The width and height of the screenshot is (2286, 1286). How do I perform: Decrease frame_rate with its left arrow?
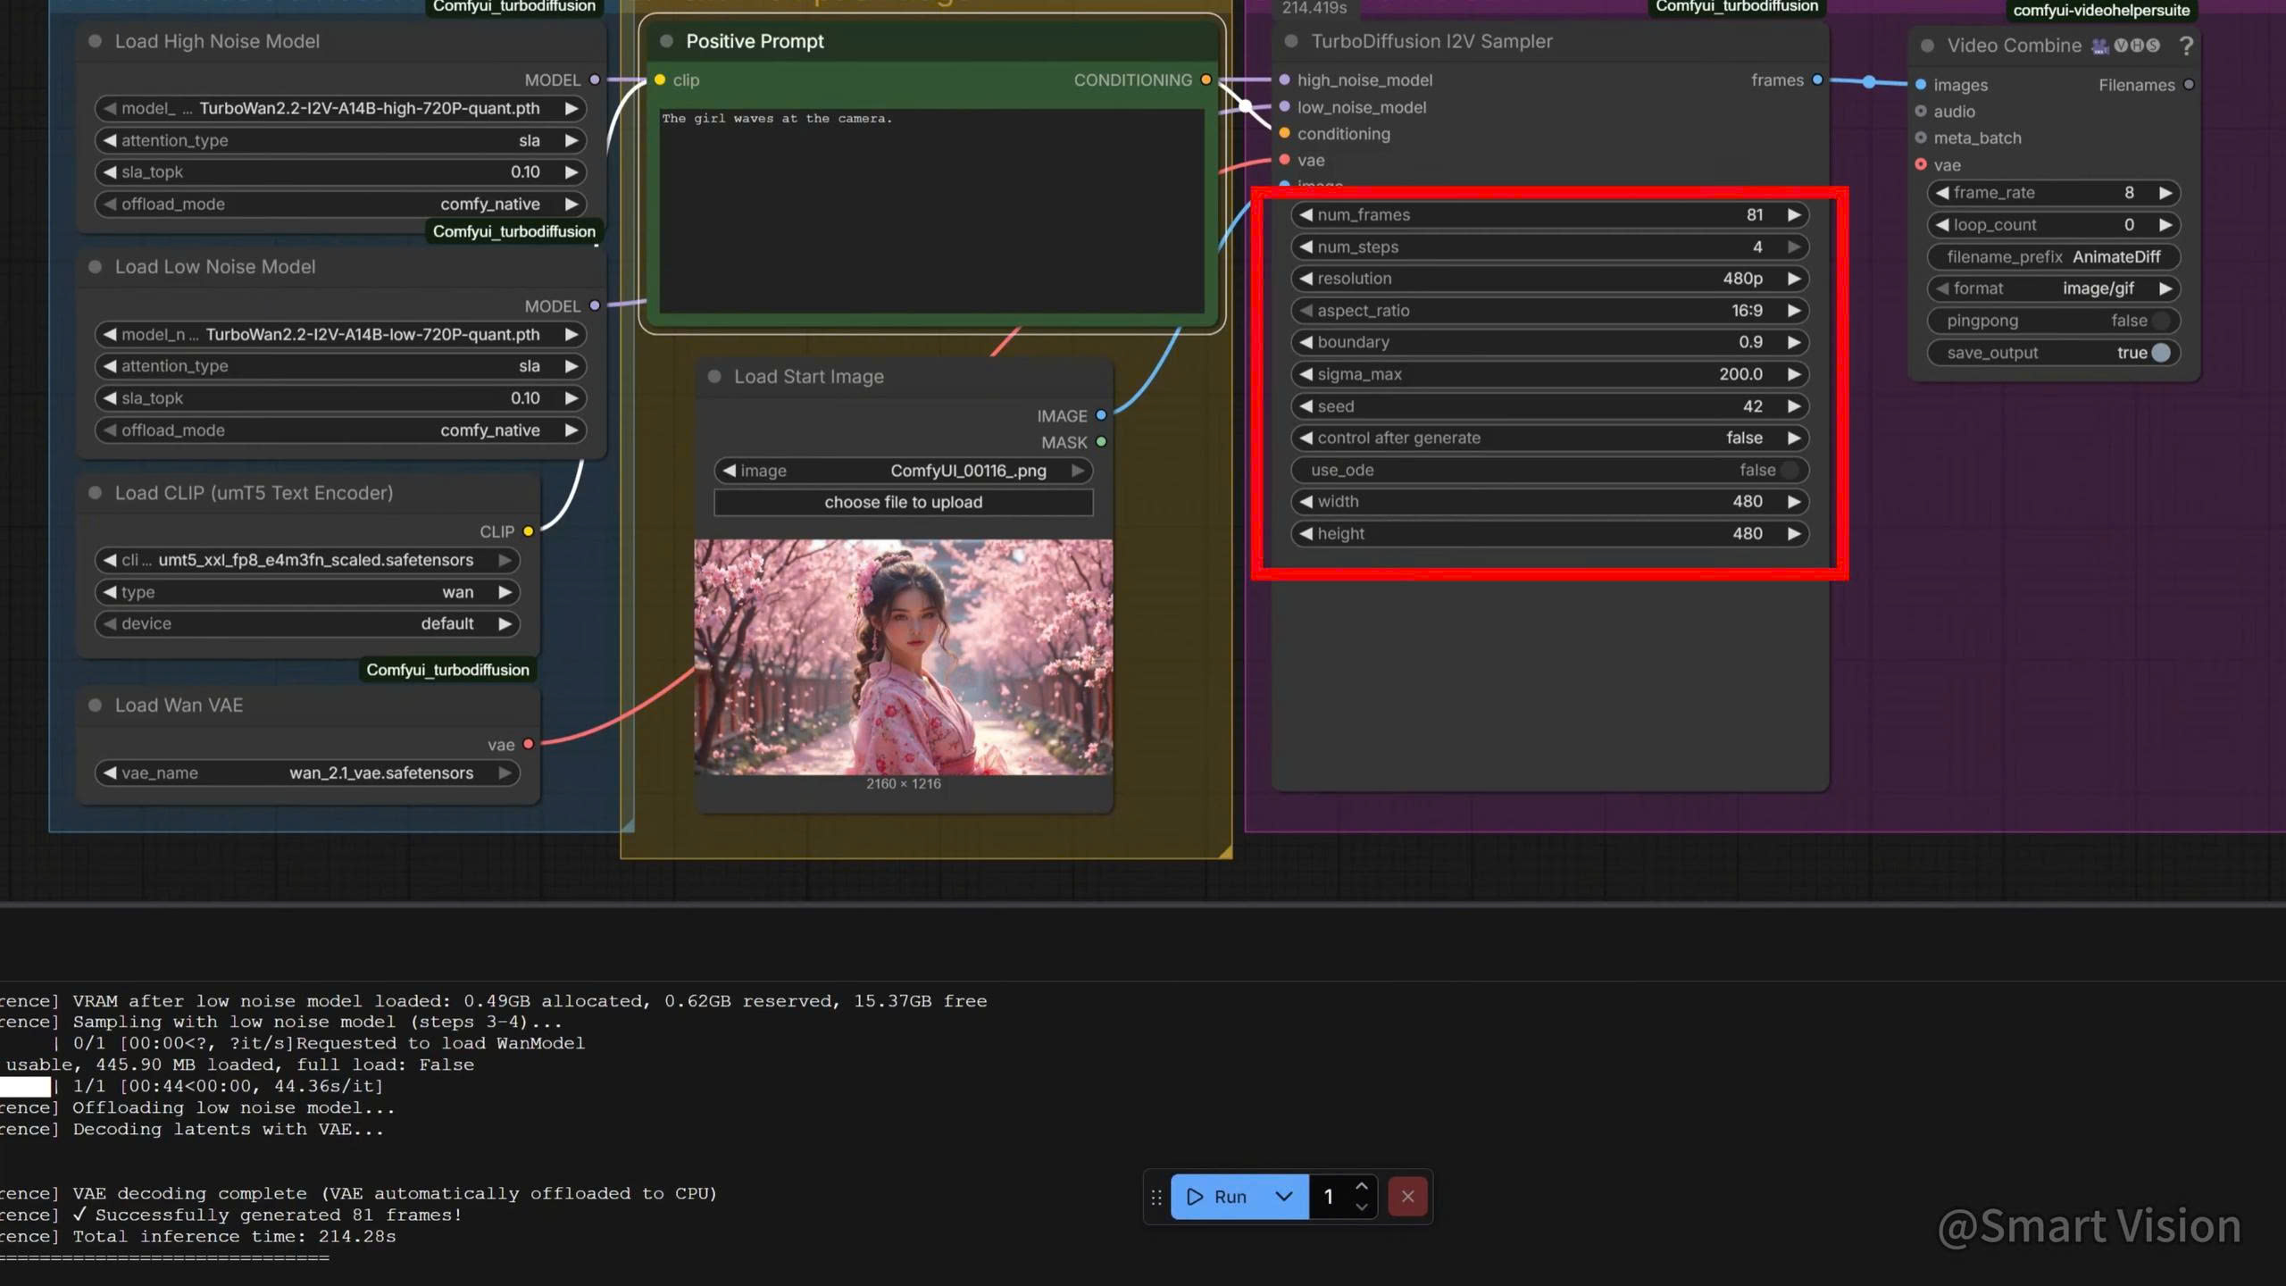(x=1942, y=193)
